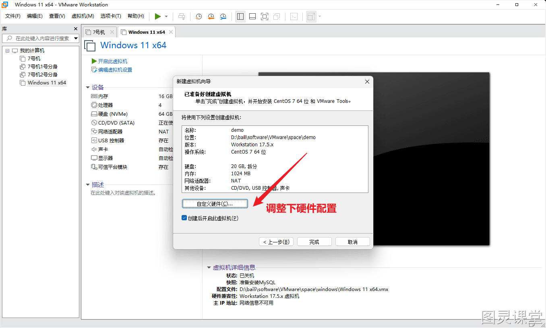Collapse the 描述 section

click(88, 185)
